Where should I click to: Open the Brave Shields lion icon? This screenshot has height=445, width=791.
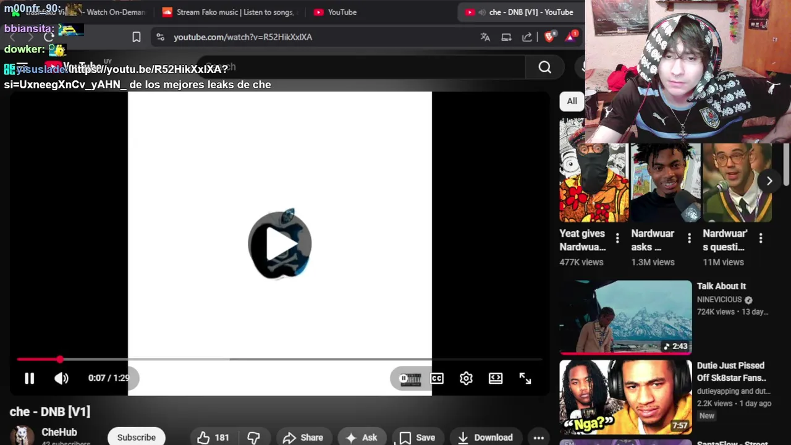[550, 36]
